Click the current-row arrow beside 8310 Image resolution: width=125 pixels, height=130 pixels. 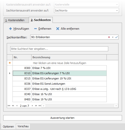(10, 73)
